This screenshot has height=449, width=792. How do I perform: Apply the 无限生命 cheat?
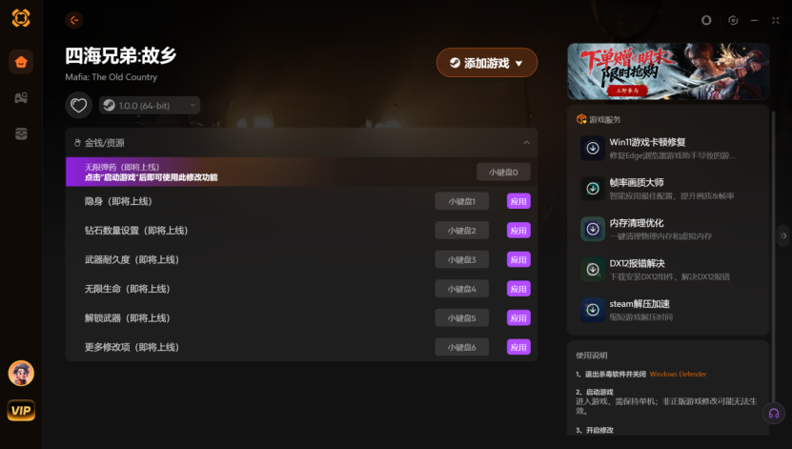pyautogui.click(x=518, y=289)
